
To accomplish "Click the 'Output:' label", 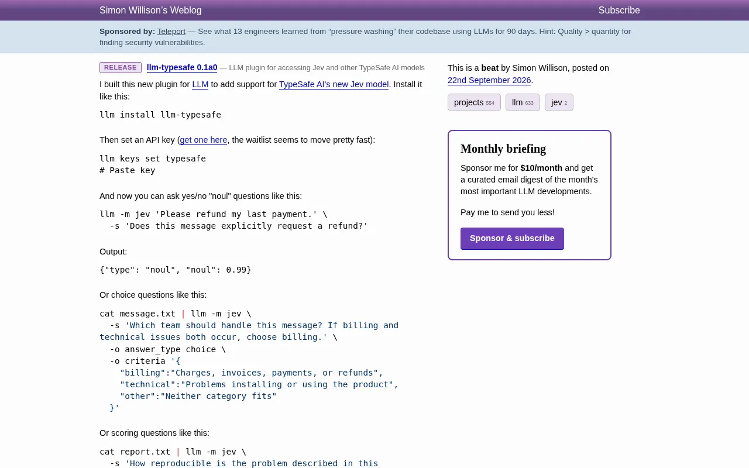I will pyautogui.click(x=113, y=252).
